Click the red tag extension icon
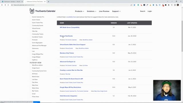This screenshot has height=103, width=183. (x=141, y=5)
